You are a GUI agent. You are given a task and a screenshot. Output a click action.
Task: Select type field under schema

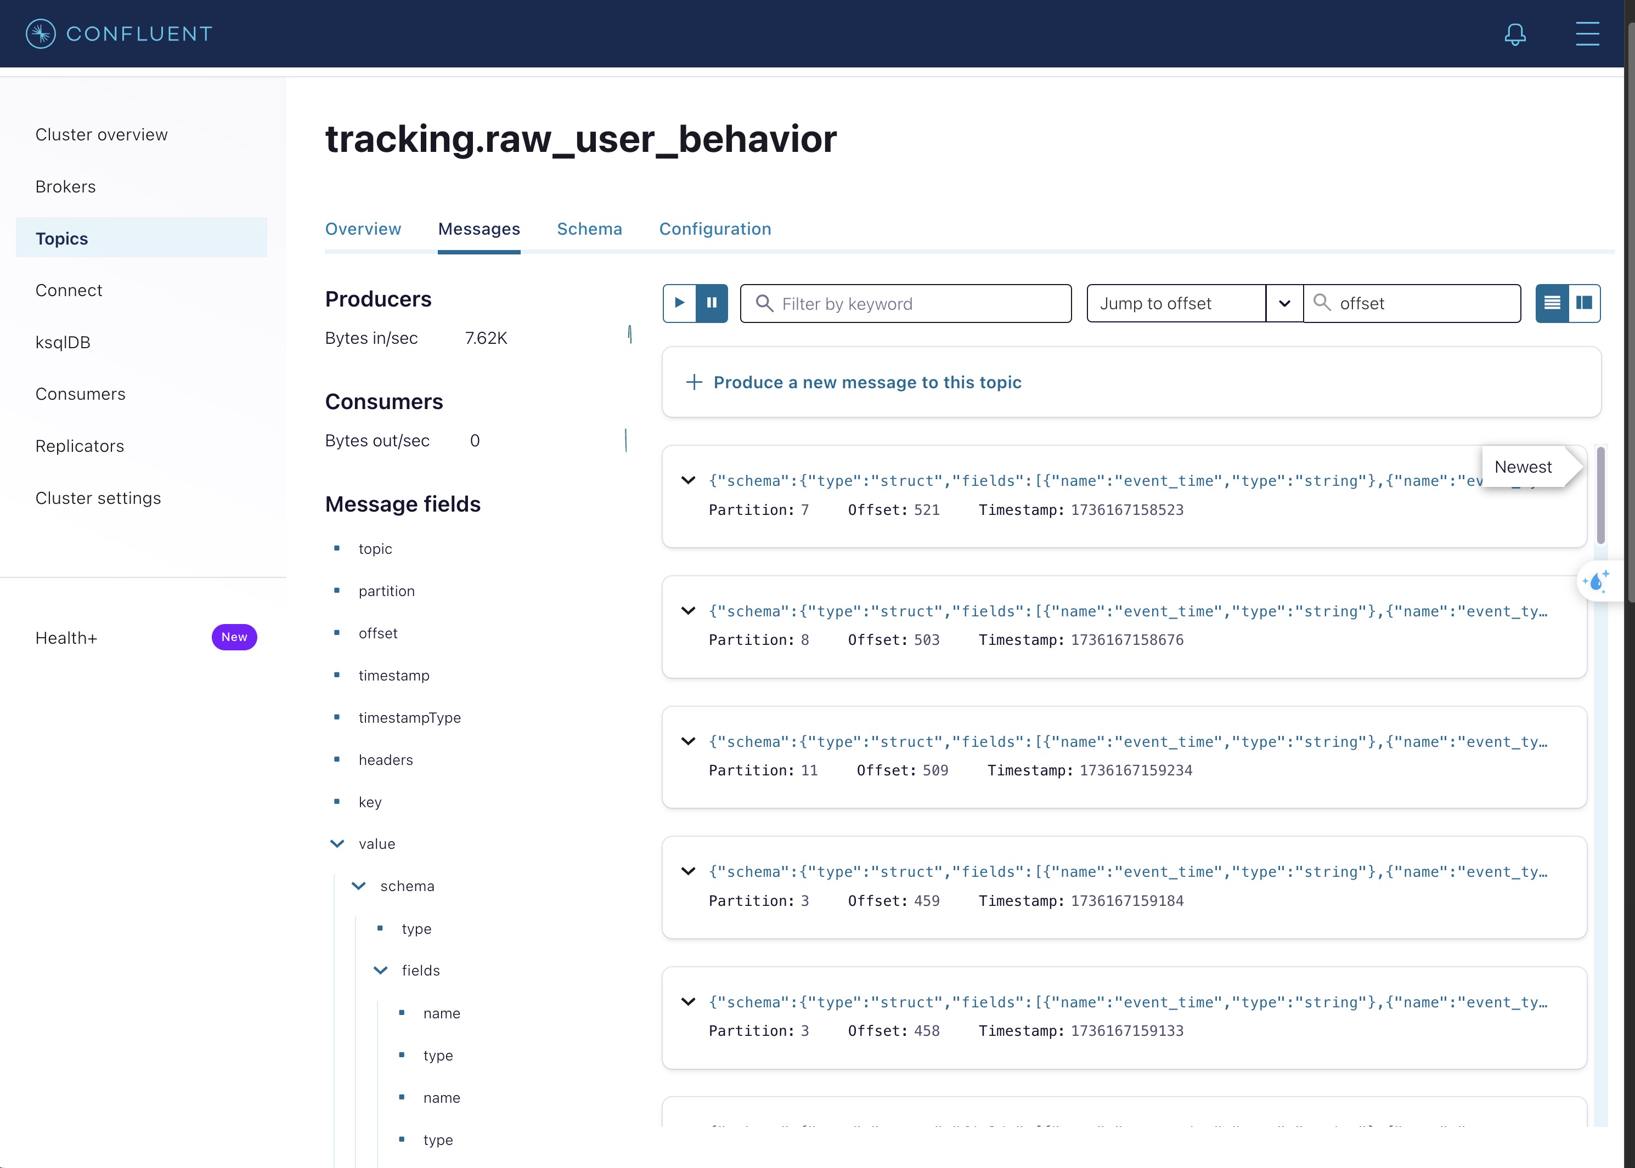point(416,928)
